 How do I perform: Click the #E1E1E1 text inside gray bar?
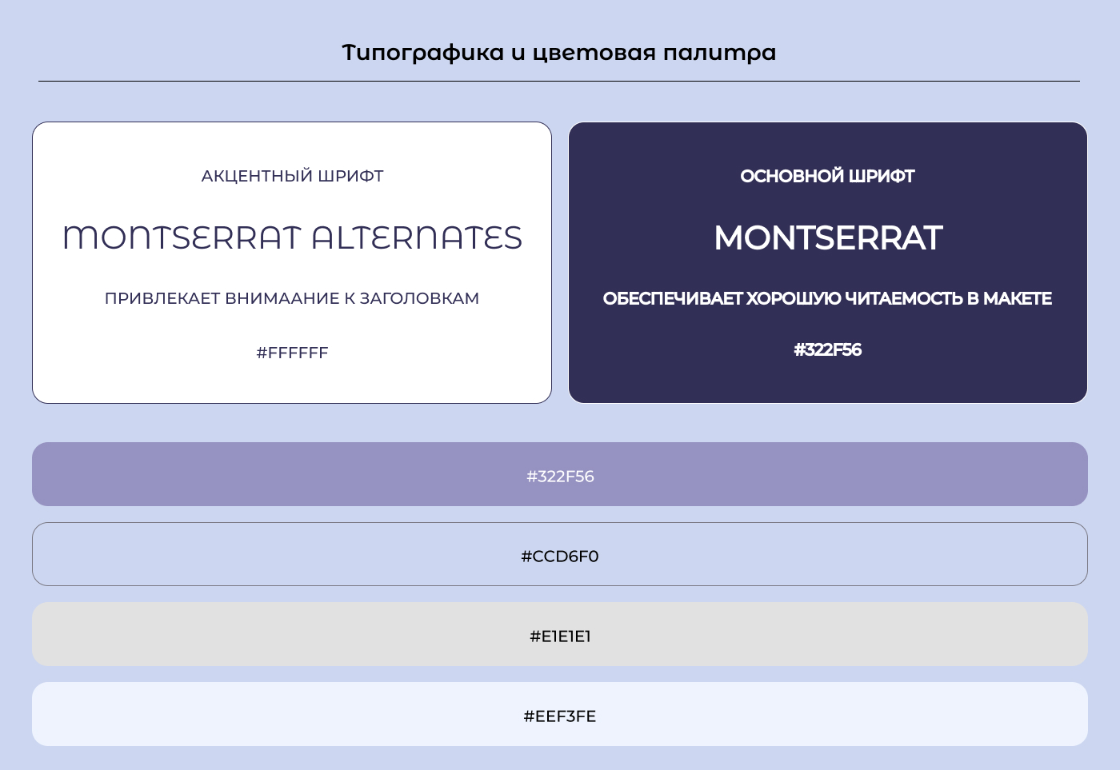tap(560, 636)
